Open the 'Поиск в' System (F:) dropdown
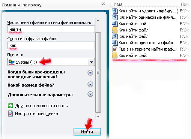The height and width of the screenshot is (139, 191). pos(91,62)
